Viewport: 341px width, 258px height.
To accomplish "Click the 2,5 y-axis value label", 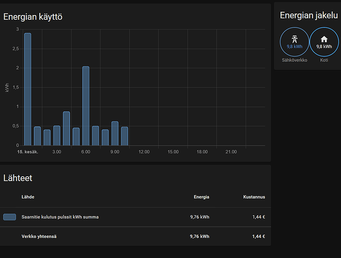I will 16,49.
